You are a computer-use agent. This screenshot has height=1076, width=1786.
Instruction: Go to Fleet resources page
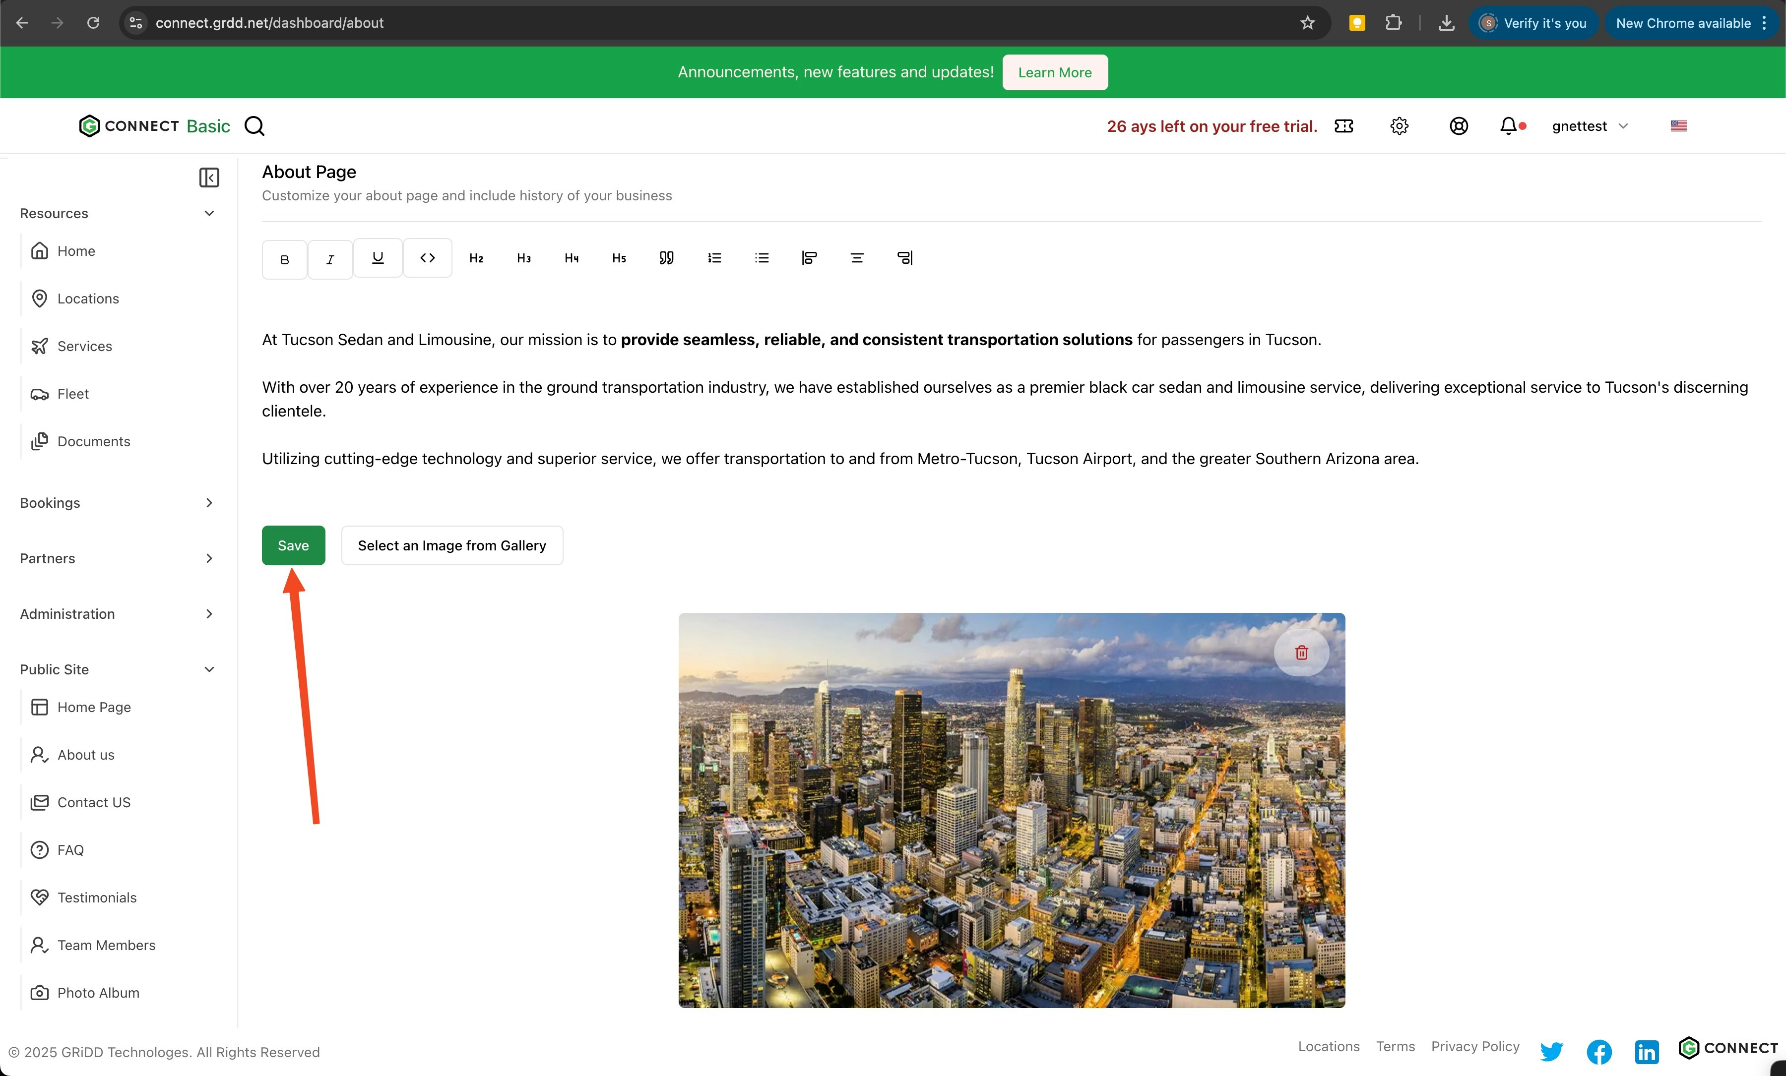(72, 393)
